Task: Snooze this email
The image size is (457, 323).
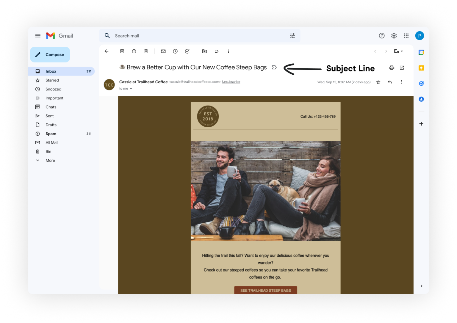Action: point(175,51)
